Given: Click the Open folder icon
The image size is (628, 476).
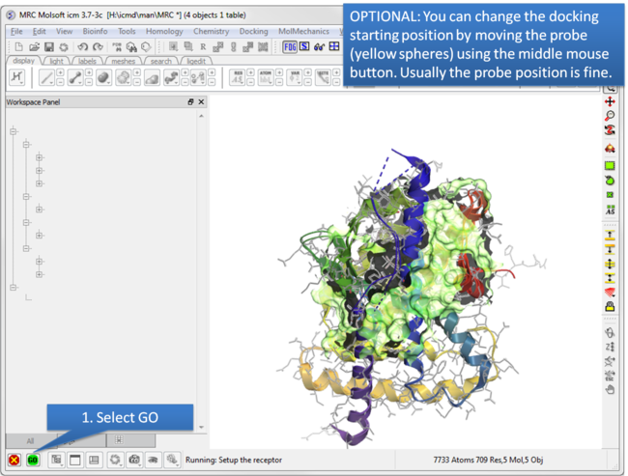Looking at the screenshot, I should tap(34, 46).
